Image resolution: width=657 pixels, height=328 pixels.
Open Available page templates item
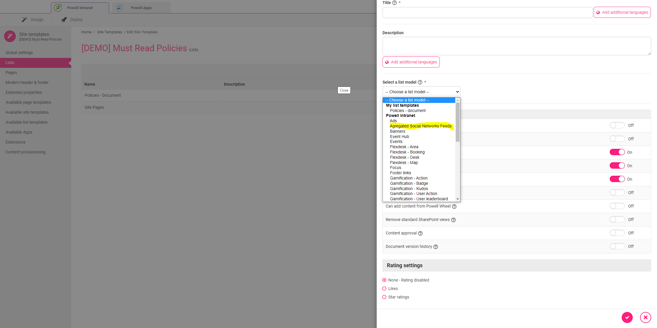28,102
